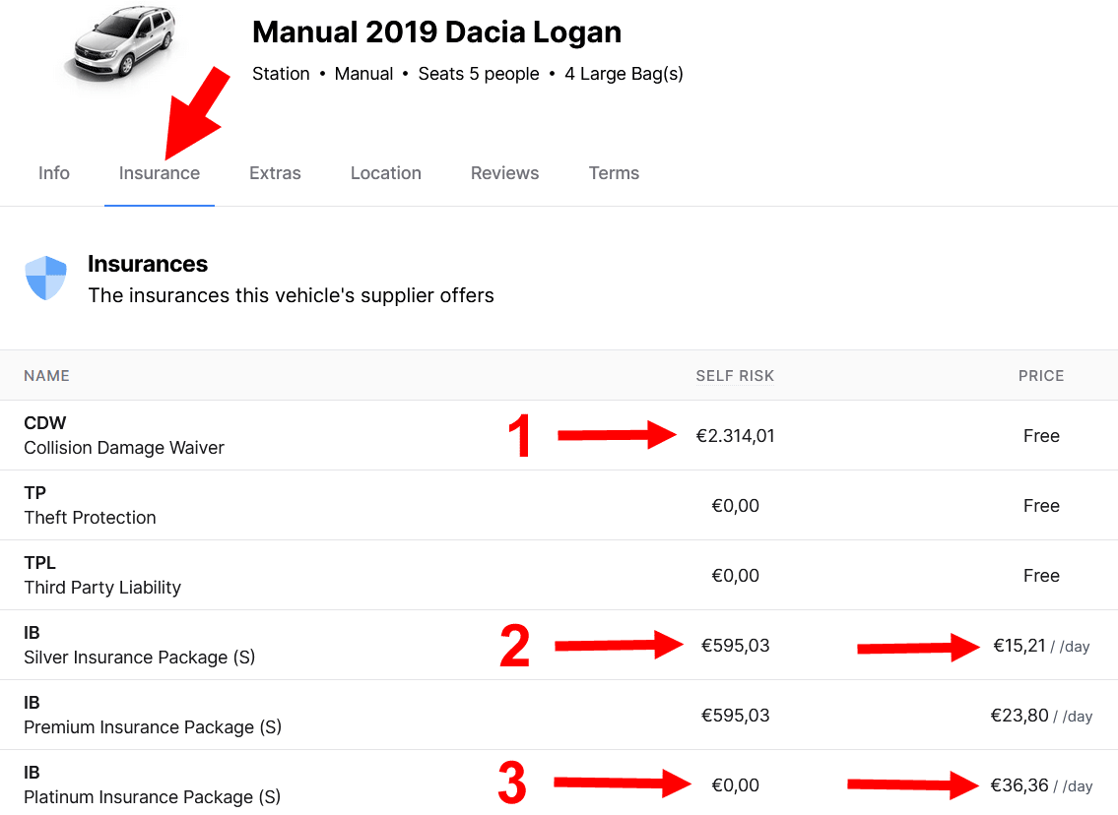Click the Platinum package price €36,36 per day
Image resolution: width=1118 pixels, height=815 pixels.
1041,785
